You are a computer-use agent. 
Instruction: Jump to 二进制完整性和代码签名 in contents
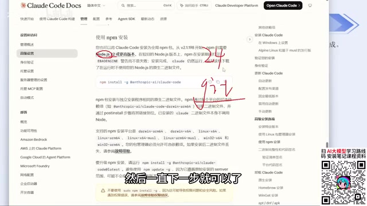tap(276, 149)
